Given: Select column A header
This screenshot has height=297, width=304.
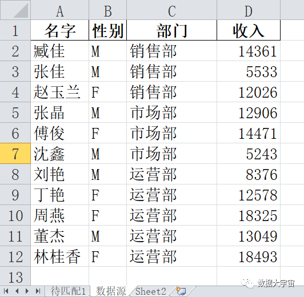Looking at the screenshot, I should point(59,10).
